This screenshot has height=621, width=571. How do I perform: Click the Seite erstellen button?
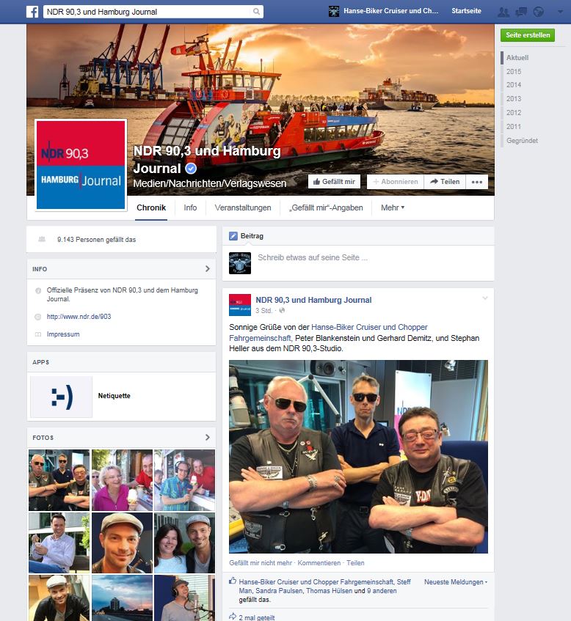pyautogui.click(x=528, y=35)
